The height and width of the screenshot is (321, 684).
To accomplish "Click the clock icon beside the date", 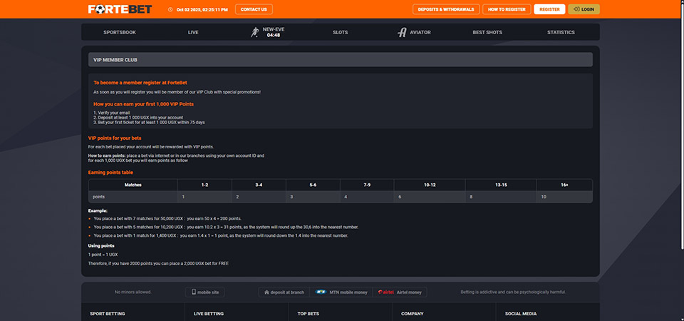I will tap(170, 10).
